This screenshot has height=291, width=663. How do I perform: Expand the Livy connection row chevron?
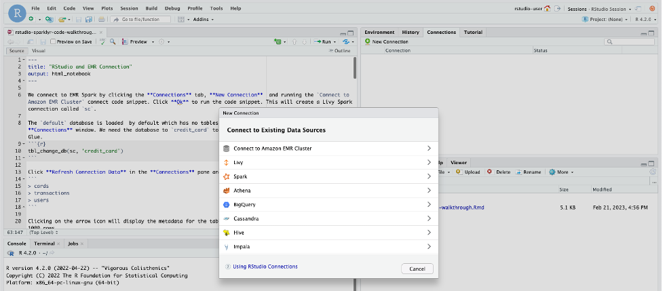[429, 162]
